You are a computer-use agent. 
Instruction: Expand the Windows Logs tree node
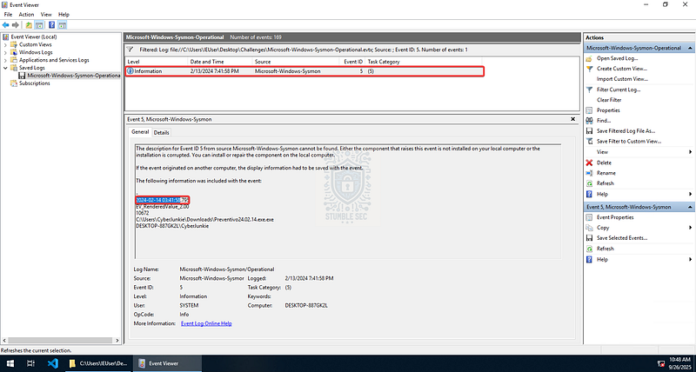[x=5, y=52]
